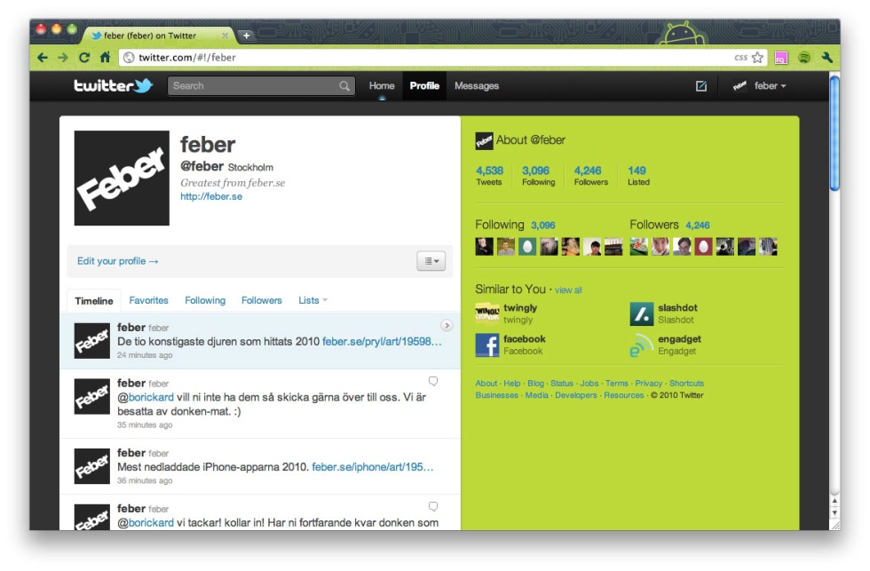Click the compose new tweet icon

coord(700,86)
